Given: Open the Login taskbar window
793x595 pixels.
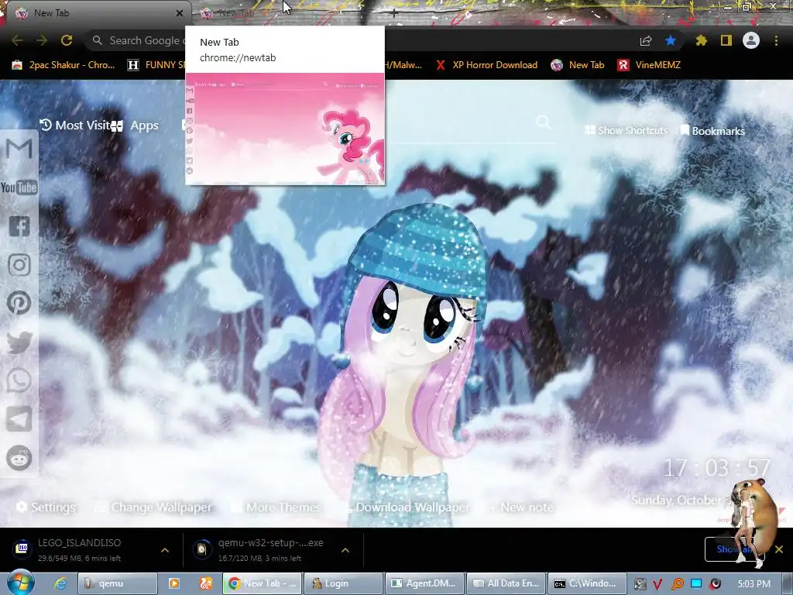Looking at the screenshot, I should coord(342,583).
